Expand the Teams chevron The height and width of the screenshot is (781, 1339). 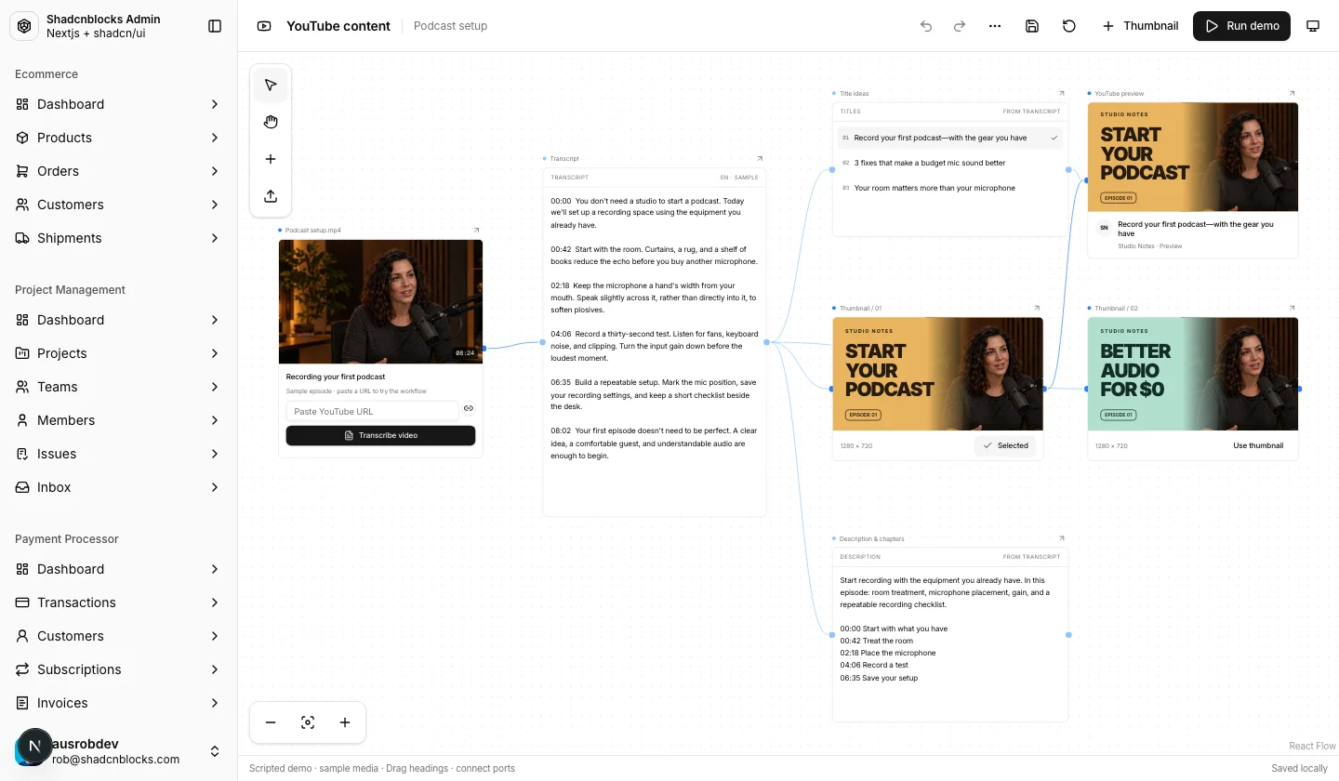pyautogui.click(x=215, y=387)
